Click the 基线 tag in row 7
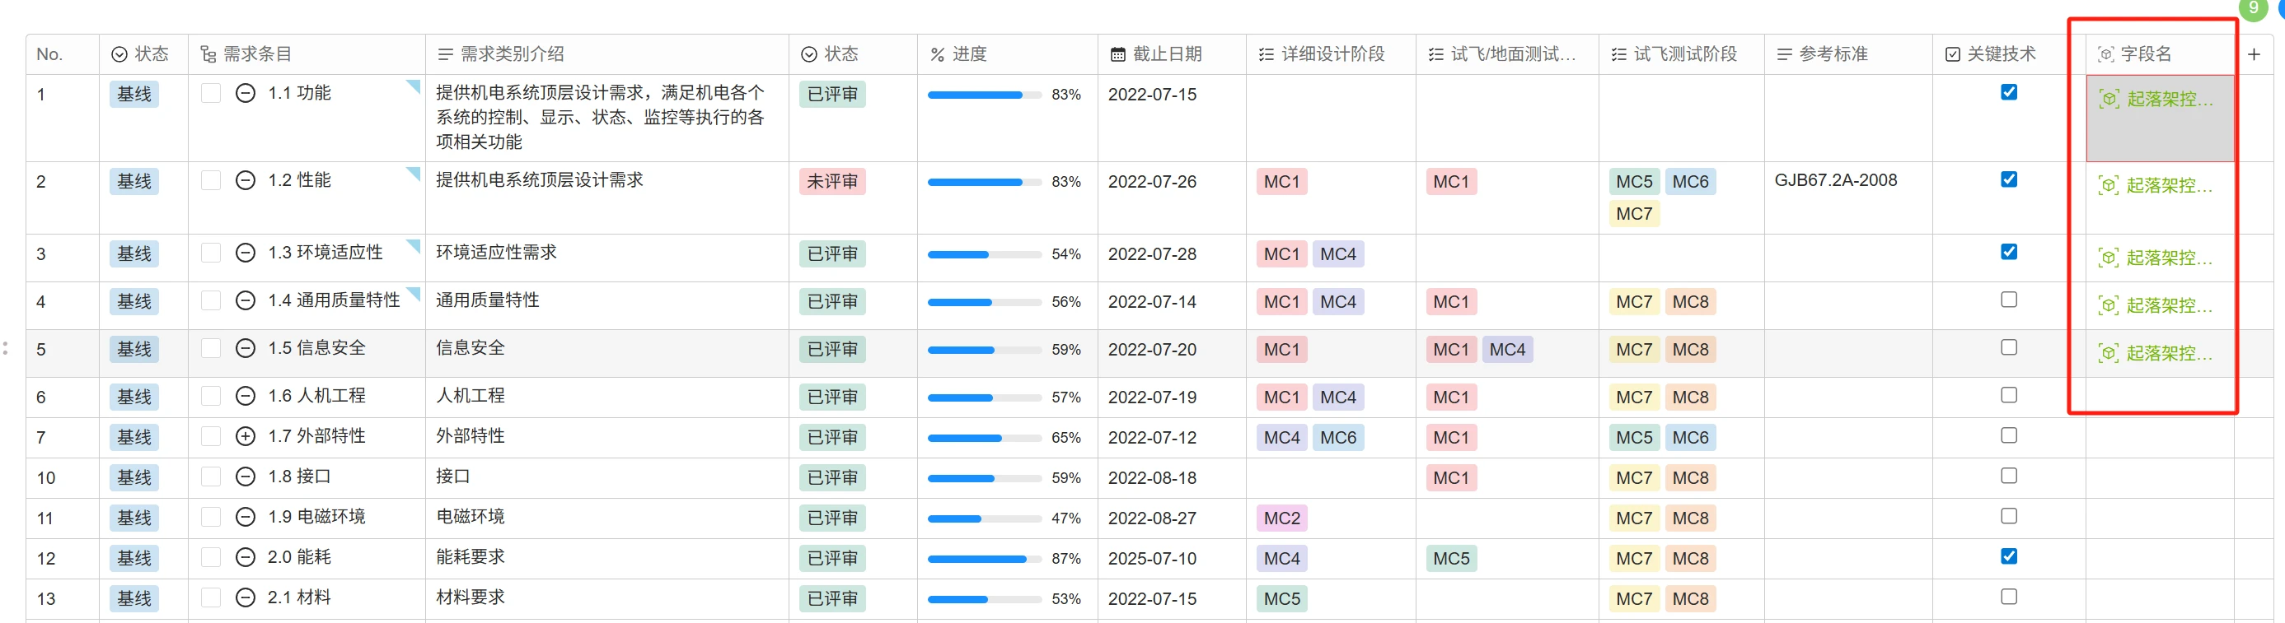The height and width of the screenshot is (623, 2285). (134, 437)
